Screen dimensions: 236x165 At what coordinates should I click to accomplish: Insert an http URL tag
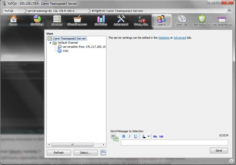pos(155,136)
